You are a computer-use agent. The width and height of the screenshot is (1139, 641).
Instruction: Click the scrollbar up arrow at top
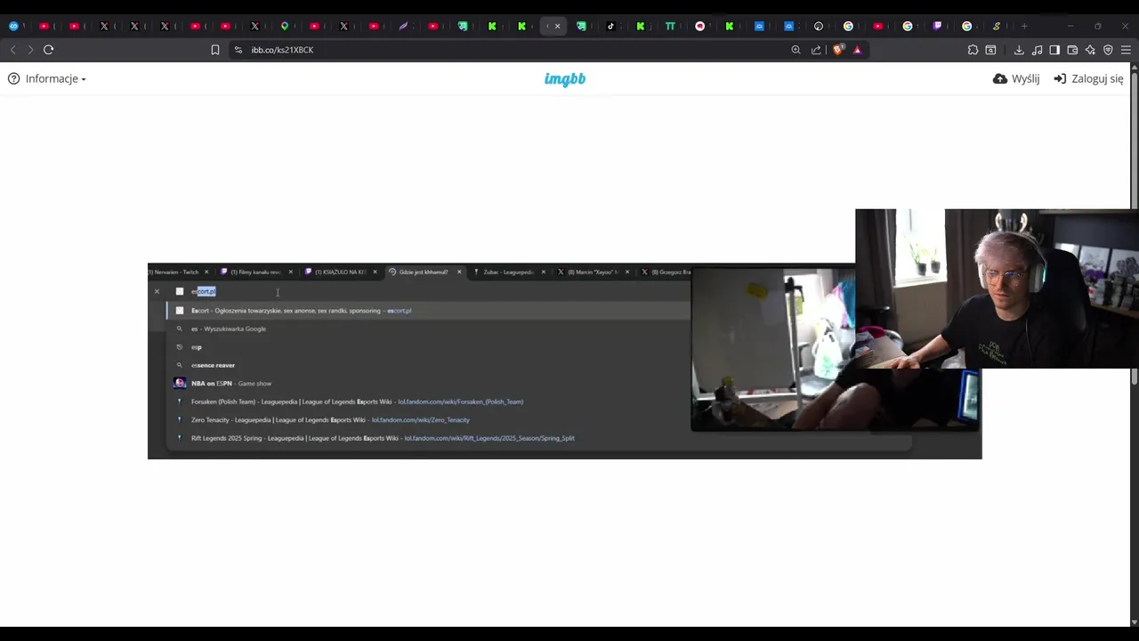(1134, 69)
